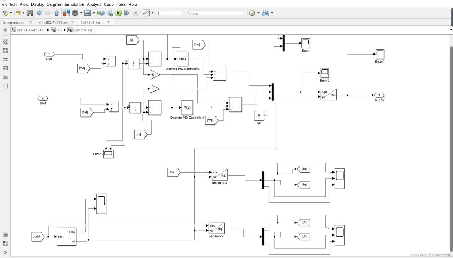Switch to the Mesuraments tab
453x258 pixels.
13,22
